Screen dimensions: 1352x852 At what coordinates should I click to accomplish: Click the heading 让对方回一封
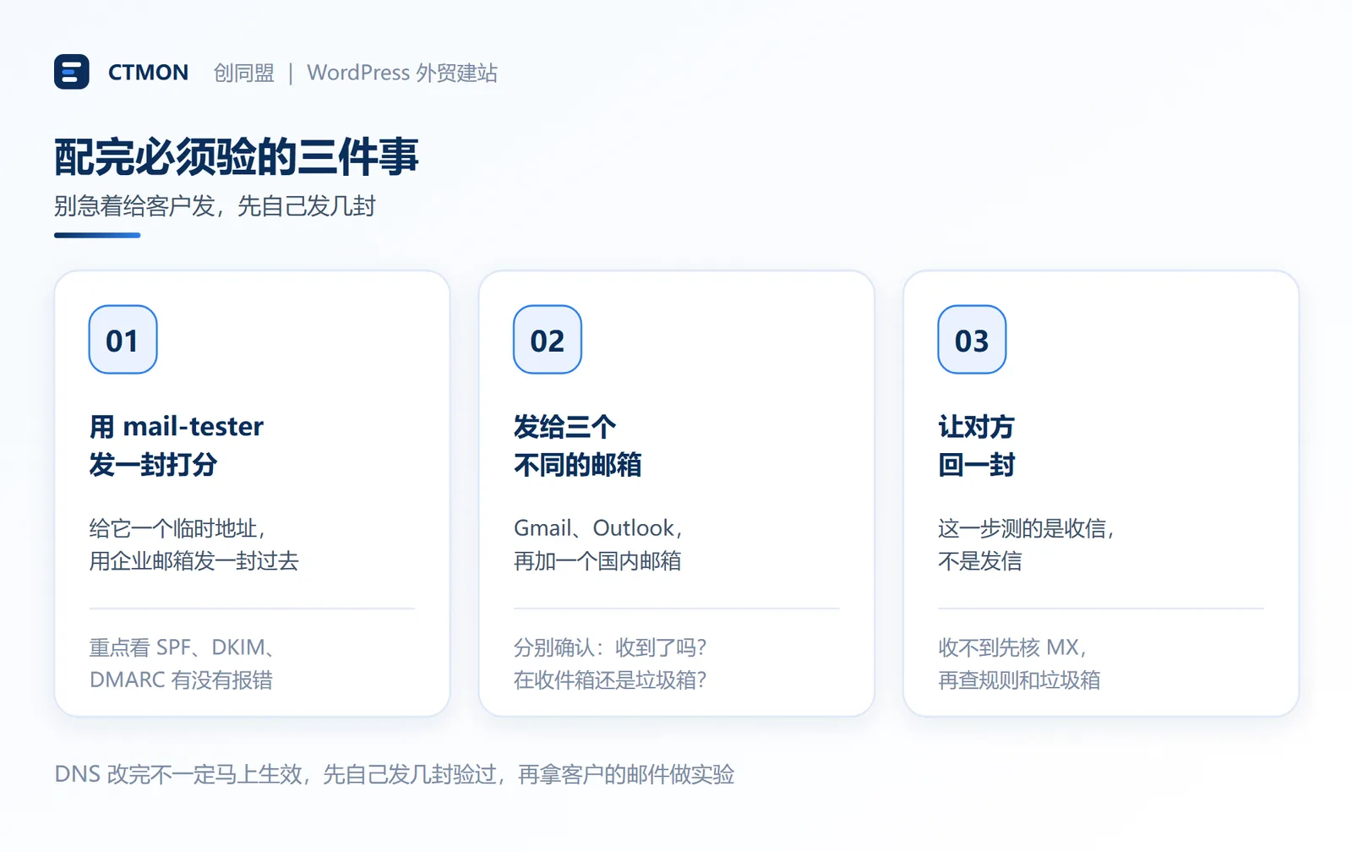tap(977, 445)
